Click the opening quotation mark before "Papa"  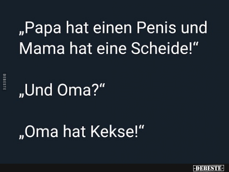coord(22,33)
